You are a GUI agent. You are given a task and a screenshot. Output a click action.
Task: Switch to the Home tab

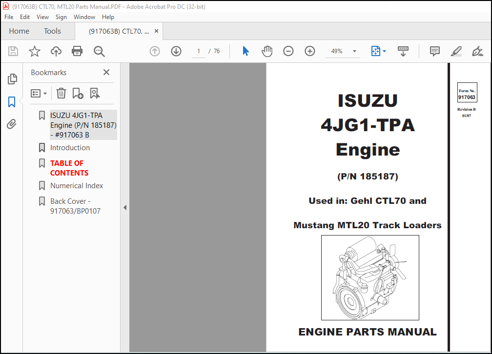(x=19, y=31)
